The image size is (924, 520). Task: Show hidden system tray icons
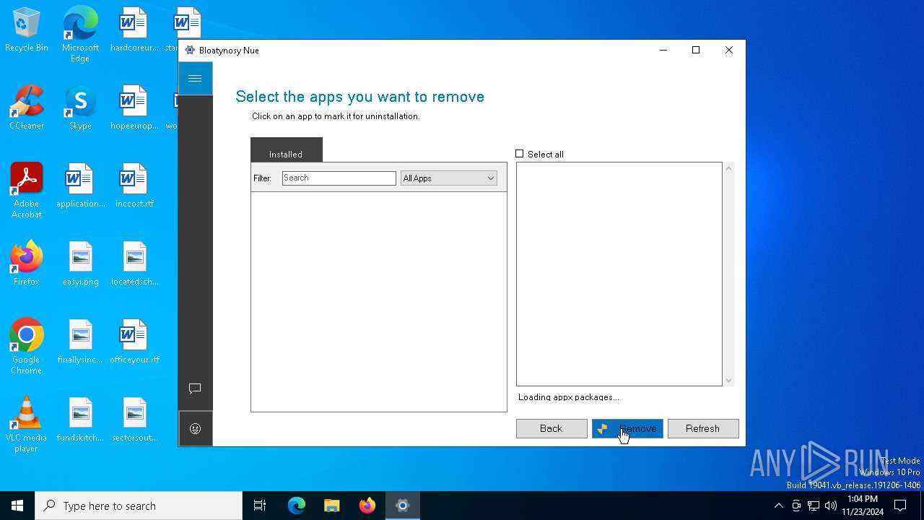click(778, 506)
